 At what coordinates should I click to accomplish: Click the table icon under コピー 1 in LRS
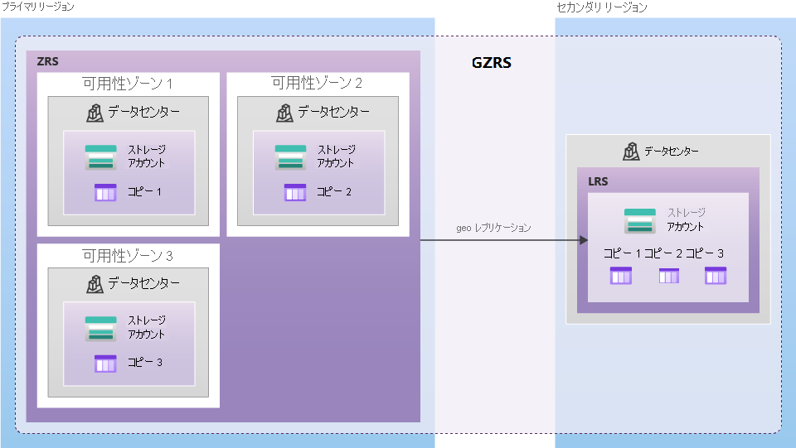click(x=621, y=276)
